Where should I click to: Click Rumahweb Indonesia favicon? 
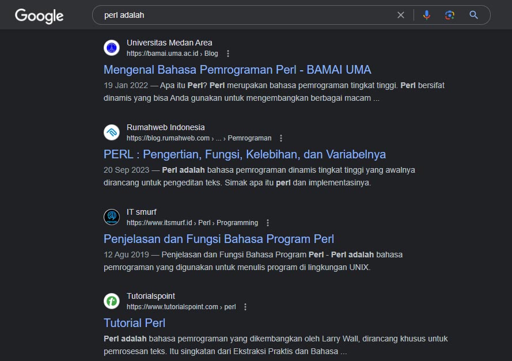click(112, 132)
